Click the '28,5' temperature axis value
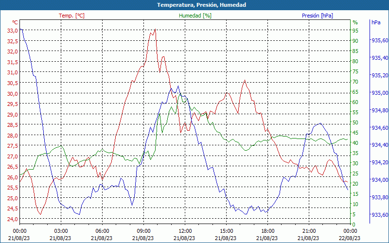Image resolution: width=389 pixels, height=243 pixels. pos(13,125)
